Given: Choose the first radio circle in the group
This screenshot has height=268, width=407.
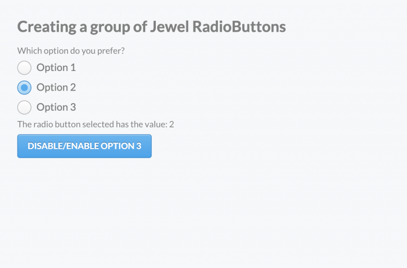Looking at the screenshot, I should 24,68.
